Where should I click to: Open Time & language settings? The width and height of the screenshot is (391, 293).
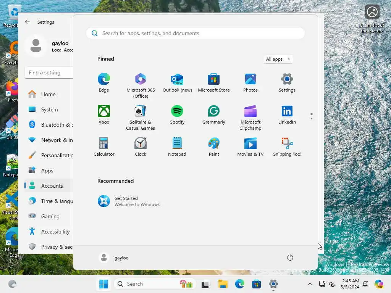tap(49, 201)
